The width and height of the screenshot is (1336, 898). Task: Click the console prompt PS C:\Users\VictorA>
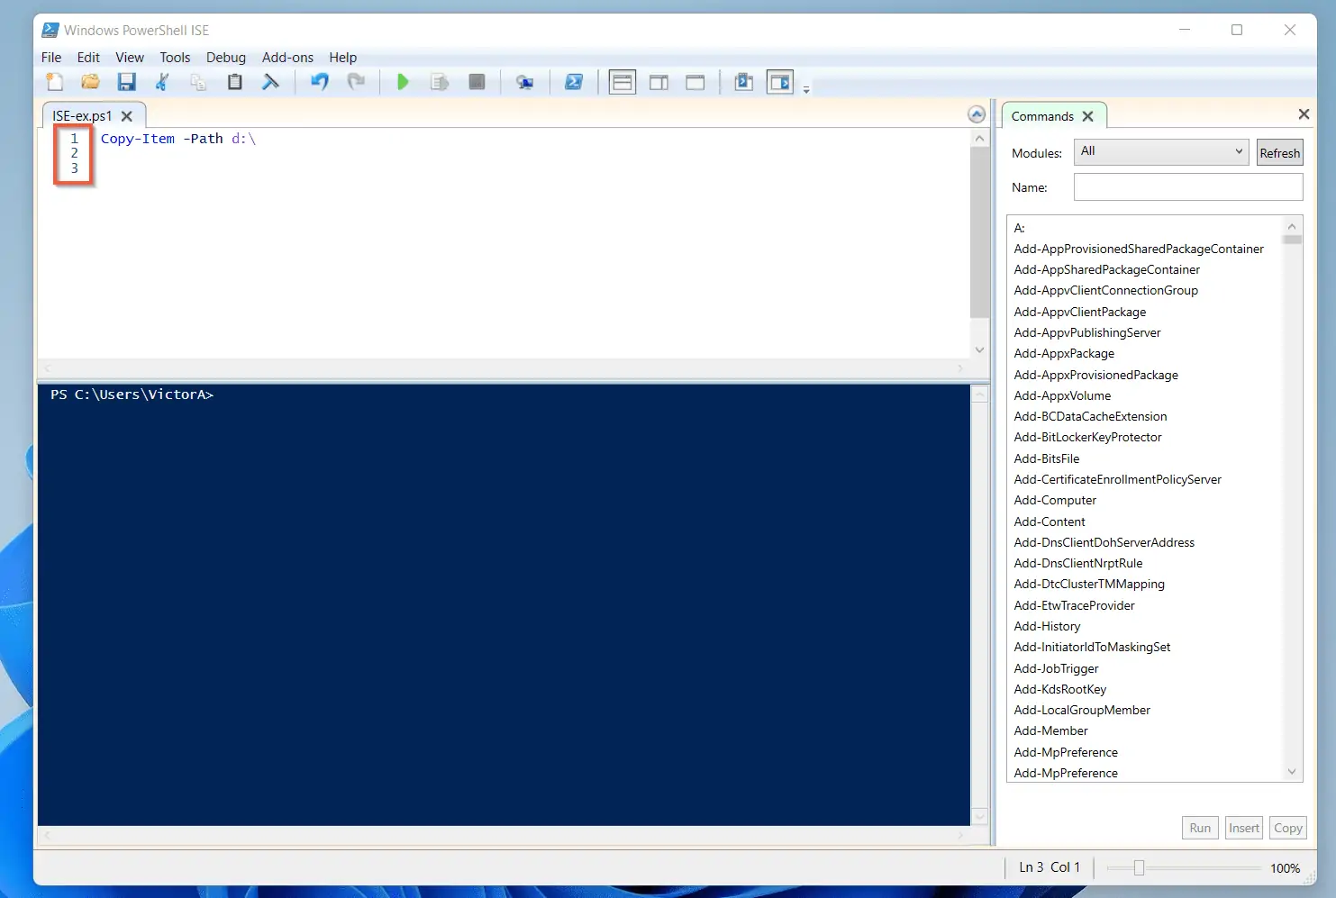pos(132,395)
